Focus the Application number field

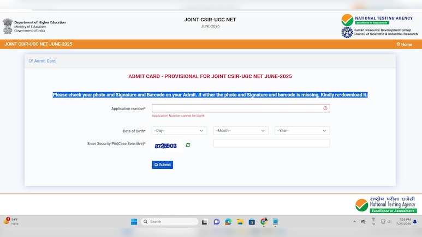coord(241,108)
